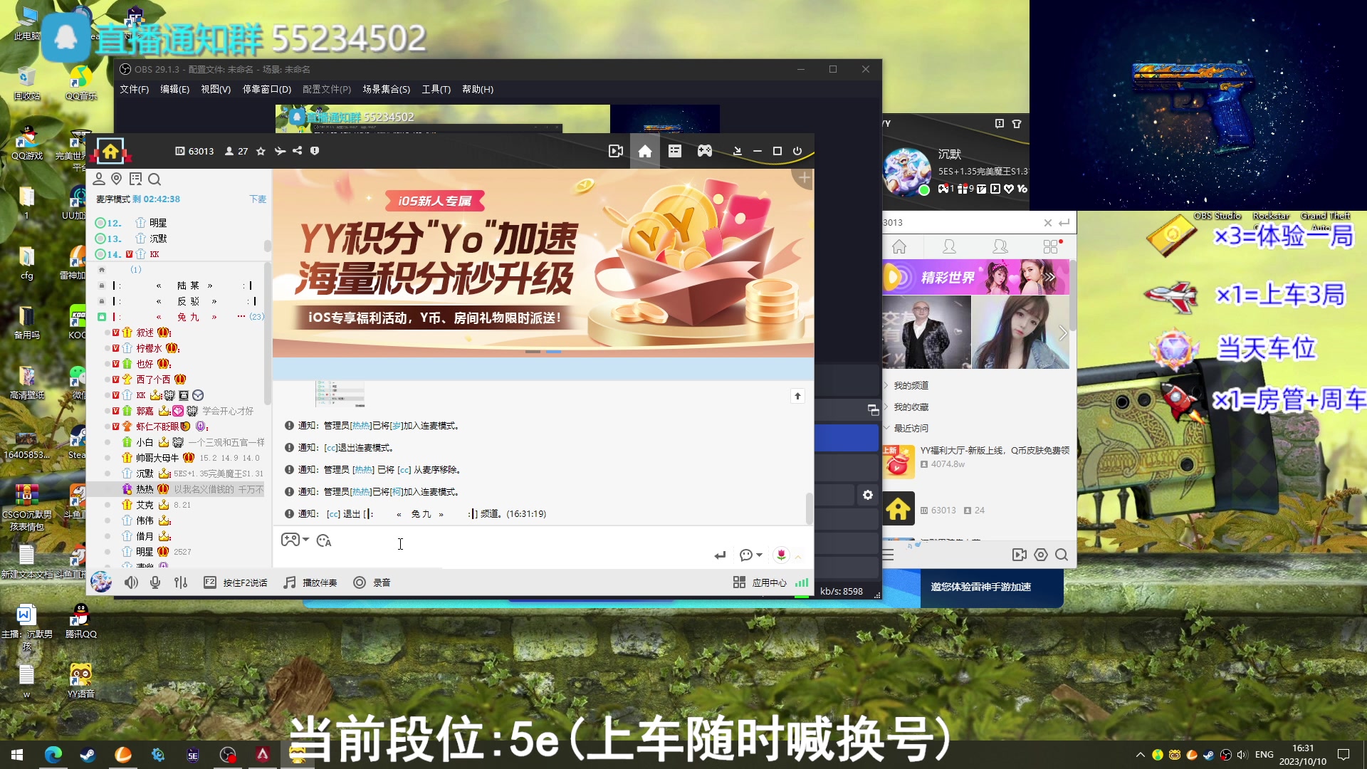Expand 我的收藏 section in YY main panel
The width and height of the screenshot is (1367, 769).
906,407
